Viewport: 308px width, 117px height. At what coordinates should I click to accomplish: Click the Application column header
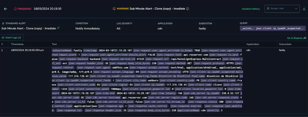click(x=253, y=44)
